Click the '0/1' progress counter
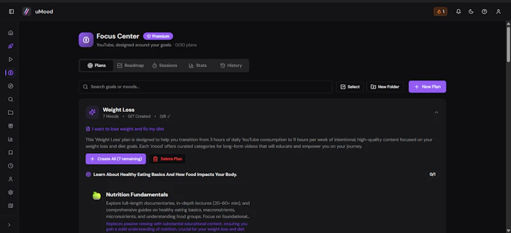Image resolution: width=511 pixels, height=233 pixels. (432, 174)
